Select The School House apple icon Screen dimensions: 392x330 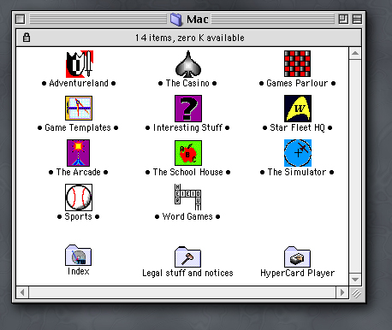click(188, 153)
